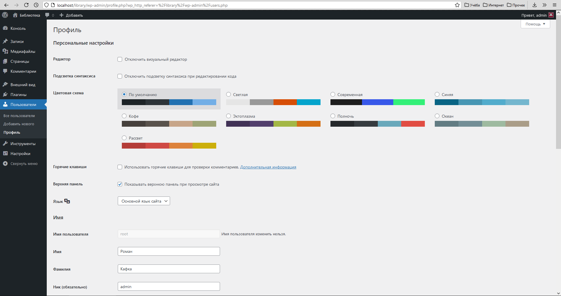
Task: Click the WordPress logo icon
Action: click(5, 15)
